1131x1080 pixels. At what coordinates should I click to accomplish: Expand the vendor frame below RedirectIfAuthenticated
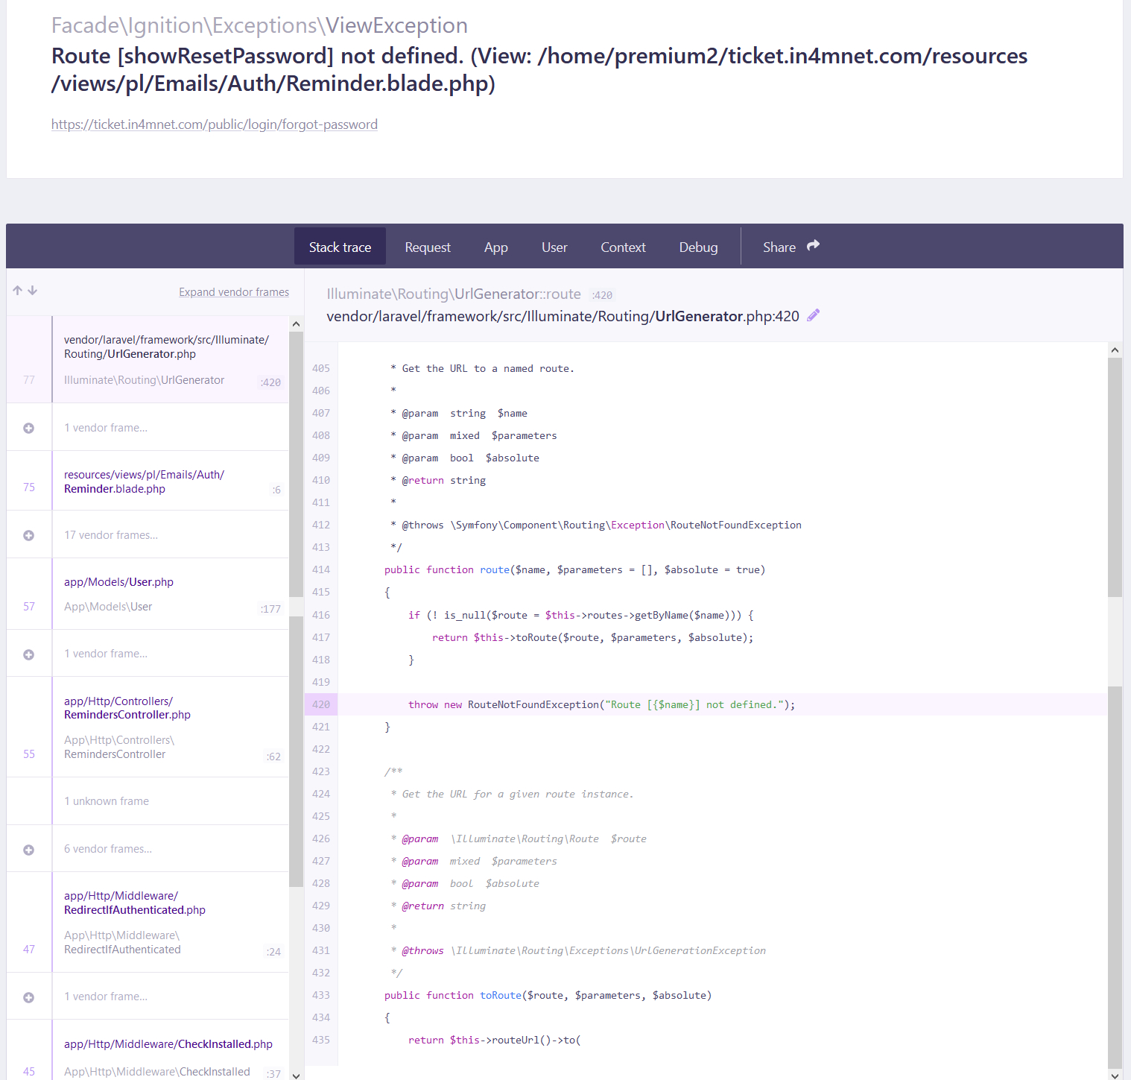pos(28,996)
